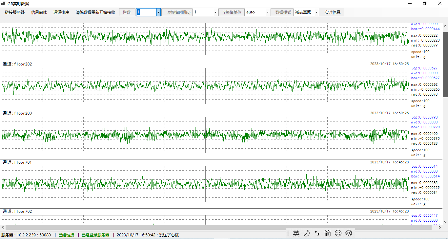Click channel label 通道:floor702
This screenshot has height=239, width=448.
click(17, 211)
